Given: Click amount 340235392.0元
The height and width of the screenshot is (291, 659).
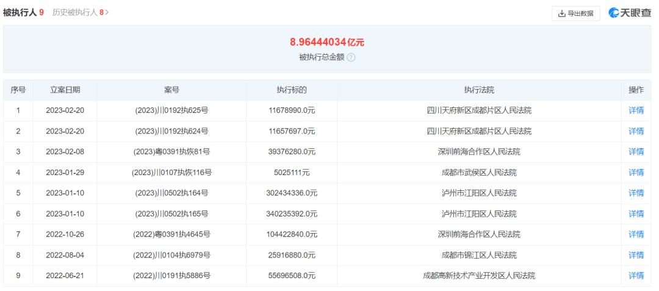Looking at the screenshot, I should pyautogui.click(x=292, y=214).
